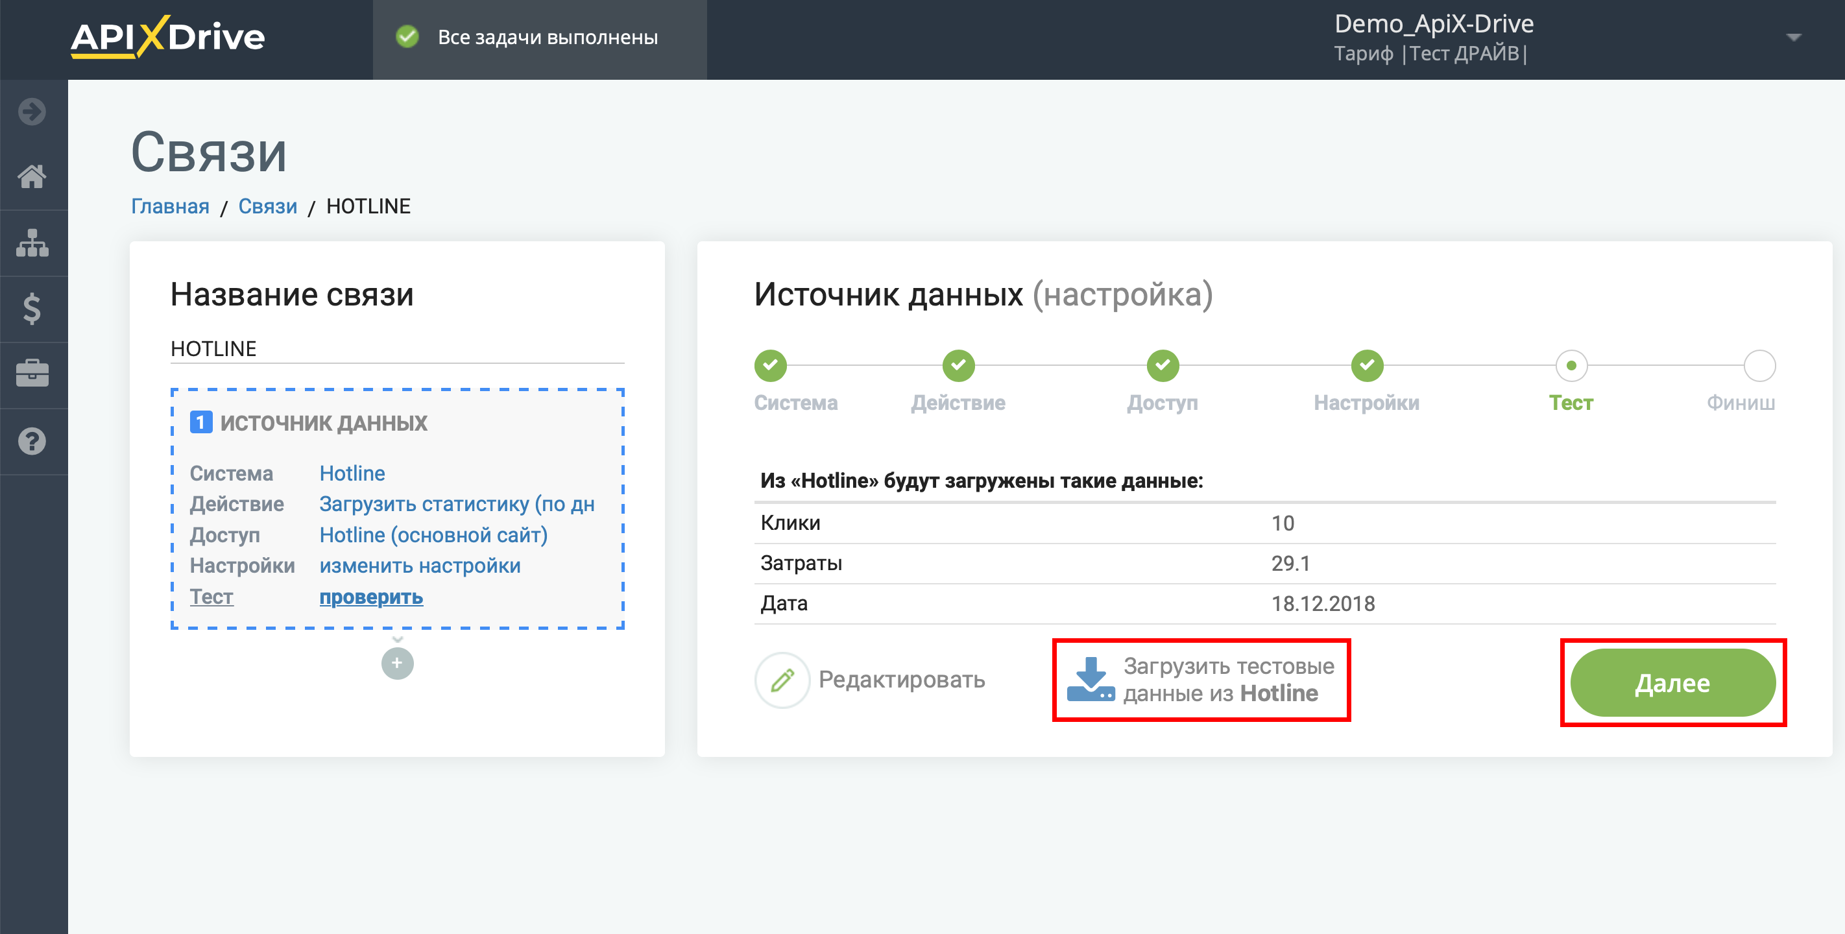Viewport: 1845px width, 934px height.
Task: Click the проверить test link
Action: click(371, 597)
